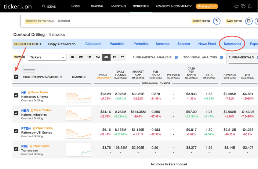Sort by Daily Volume column header

click(121, 73)
